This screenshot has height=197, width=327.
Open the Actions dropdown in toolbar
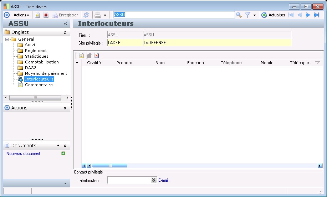(21, 15)
